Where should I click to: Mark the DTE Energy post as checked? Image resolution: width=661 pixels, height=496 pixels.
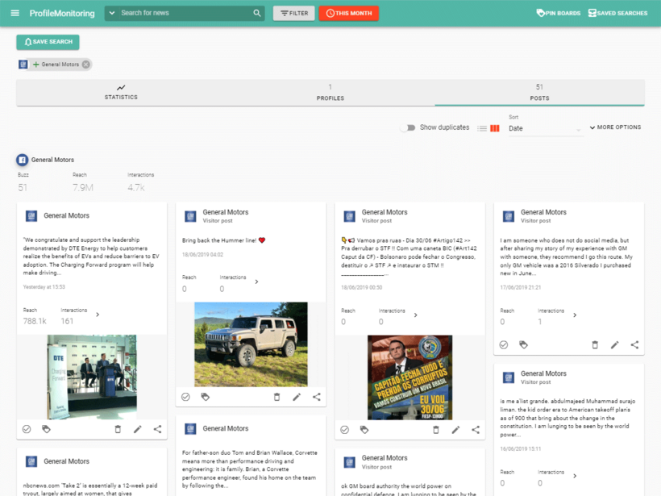pyautogui.click(x=27, y=429)
